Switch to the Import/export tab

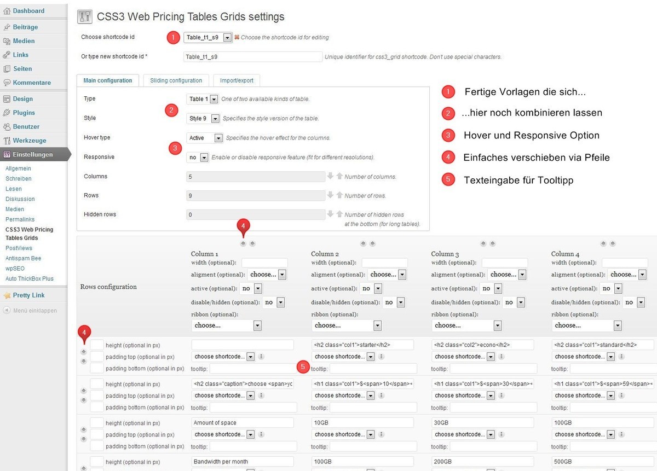[237, 80]
